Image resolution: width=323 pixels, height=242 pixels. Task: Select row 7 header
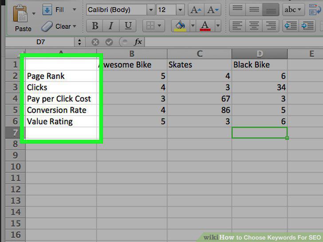click(x=15, y=133)
